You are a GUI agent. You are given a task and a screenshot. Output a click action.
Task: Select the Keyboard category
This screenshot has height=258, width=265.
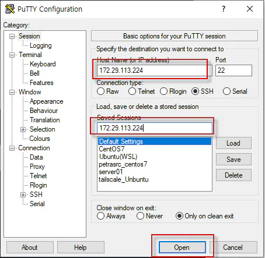(43, 64)
